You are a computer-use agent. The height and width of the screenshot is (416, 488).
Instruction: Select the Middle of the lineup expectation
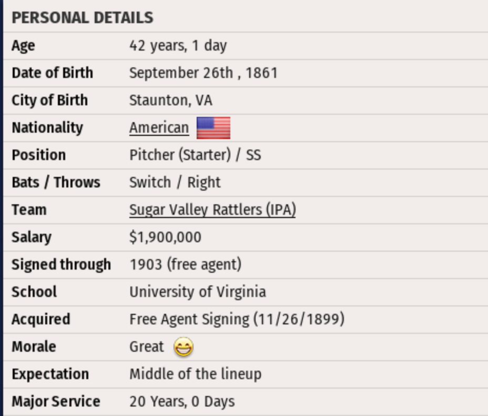coord(195,374)
